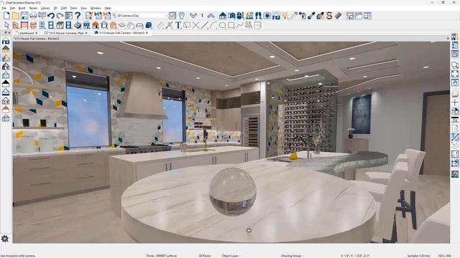
Task: Open the Terrain menu
Action: click(x=33, y=8)
